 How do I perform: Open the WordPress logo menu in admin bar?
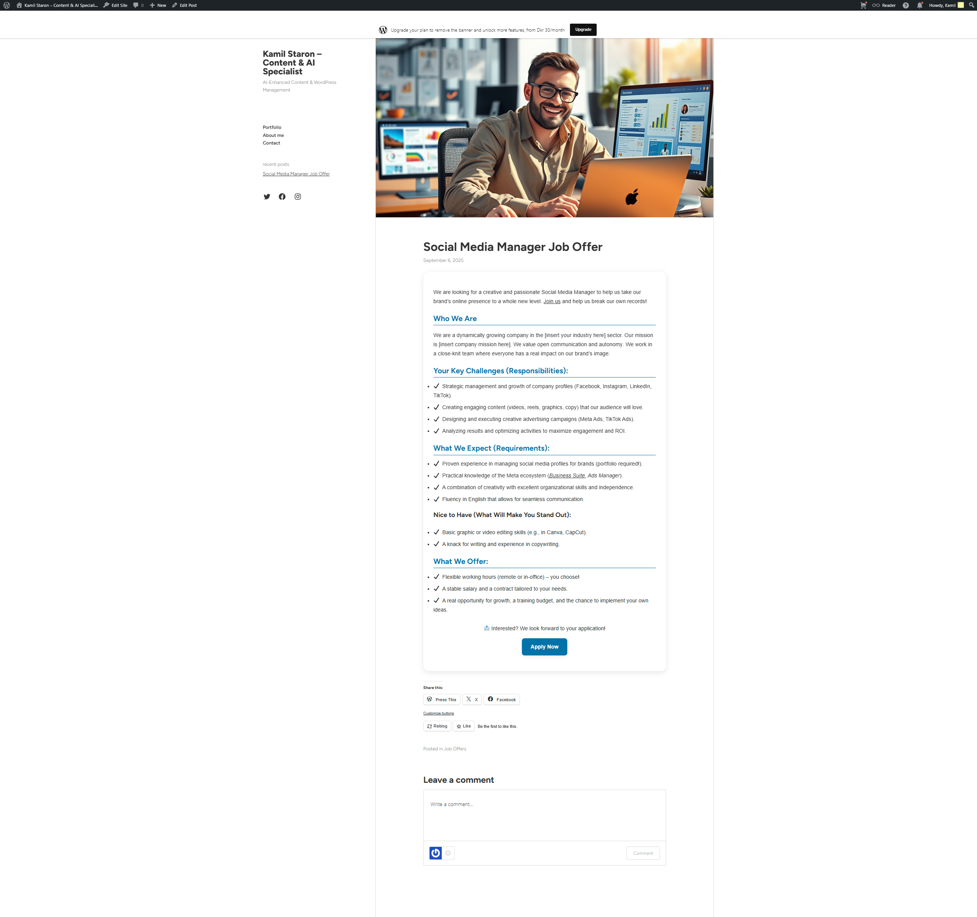coord(6,5)
